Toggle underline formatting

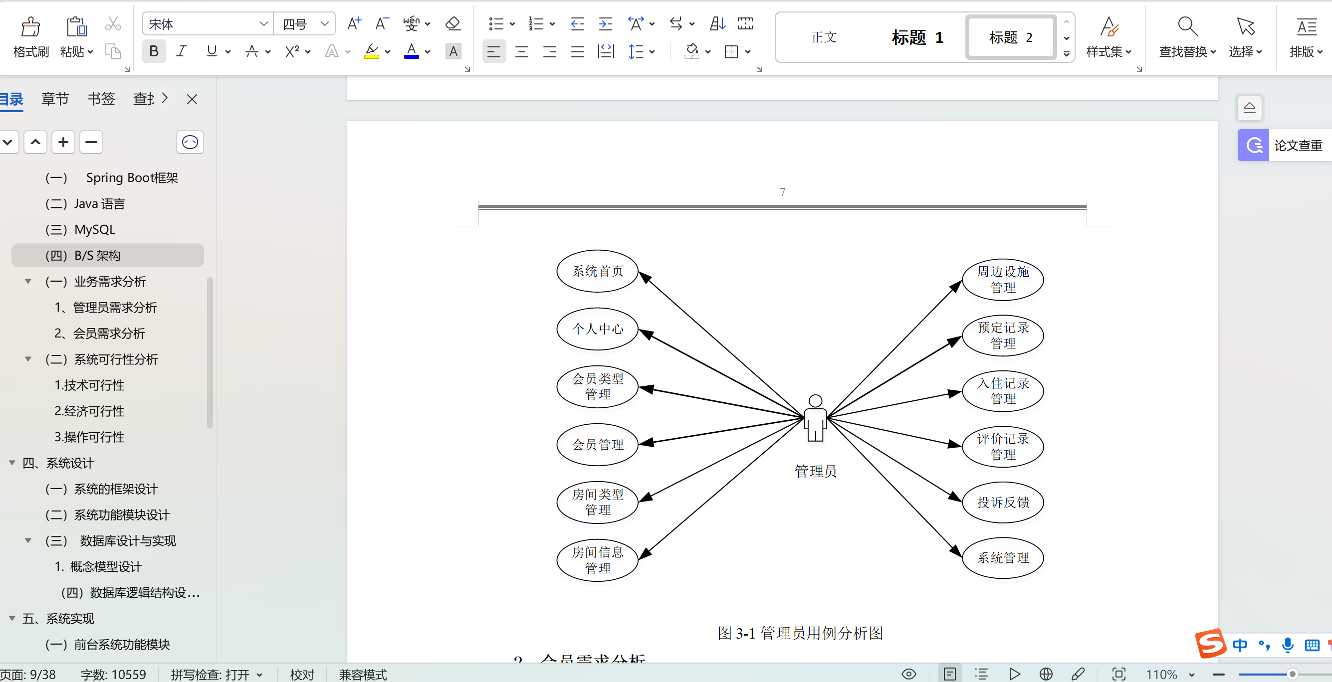tap(212, 51)
